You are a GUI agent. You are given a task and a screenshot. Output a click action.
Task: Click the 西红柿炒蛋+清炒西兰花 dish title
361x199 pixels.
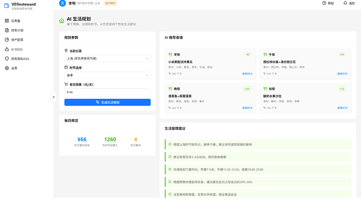point(279,62)
